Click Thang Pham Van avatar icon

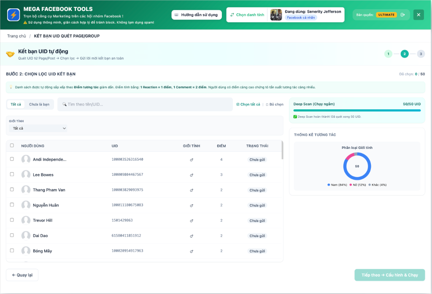(x=26, y=190)
